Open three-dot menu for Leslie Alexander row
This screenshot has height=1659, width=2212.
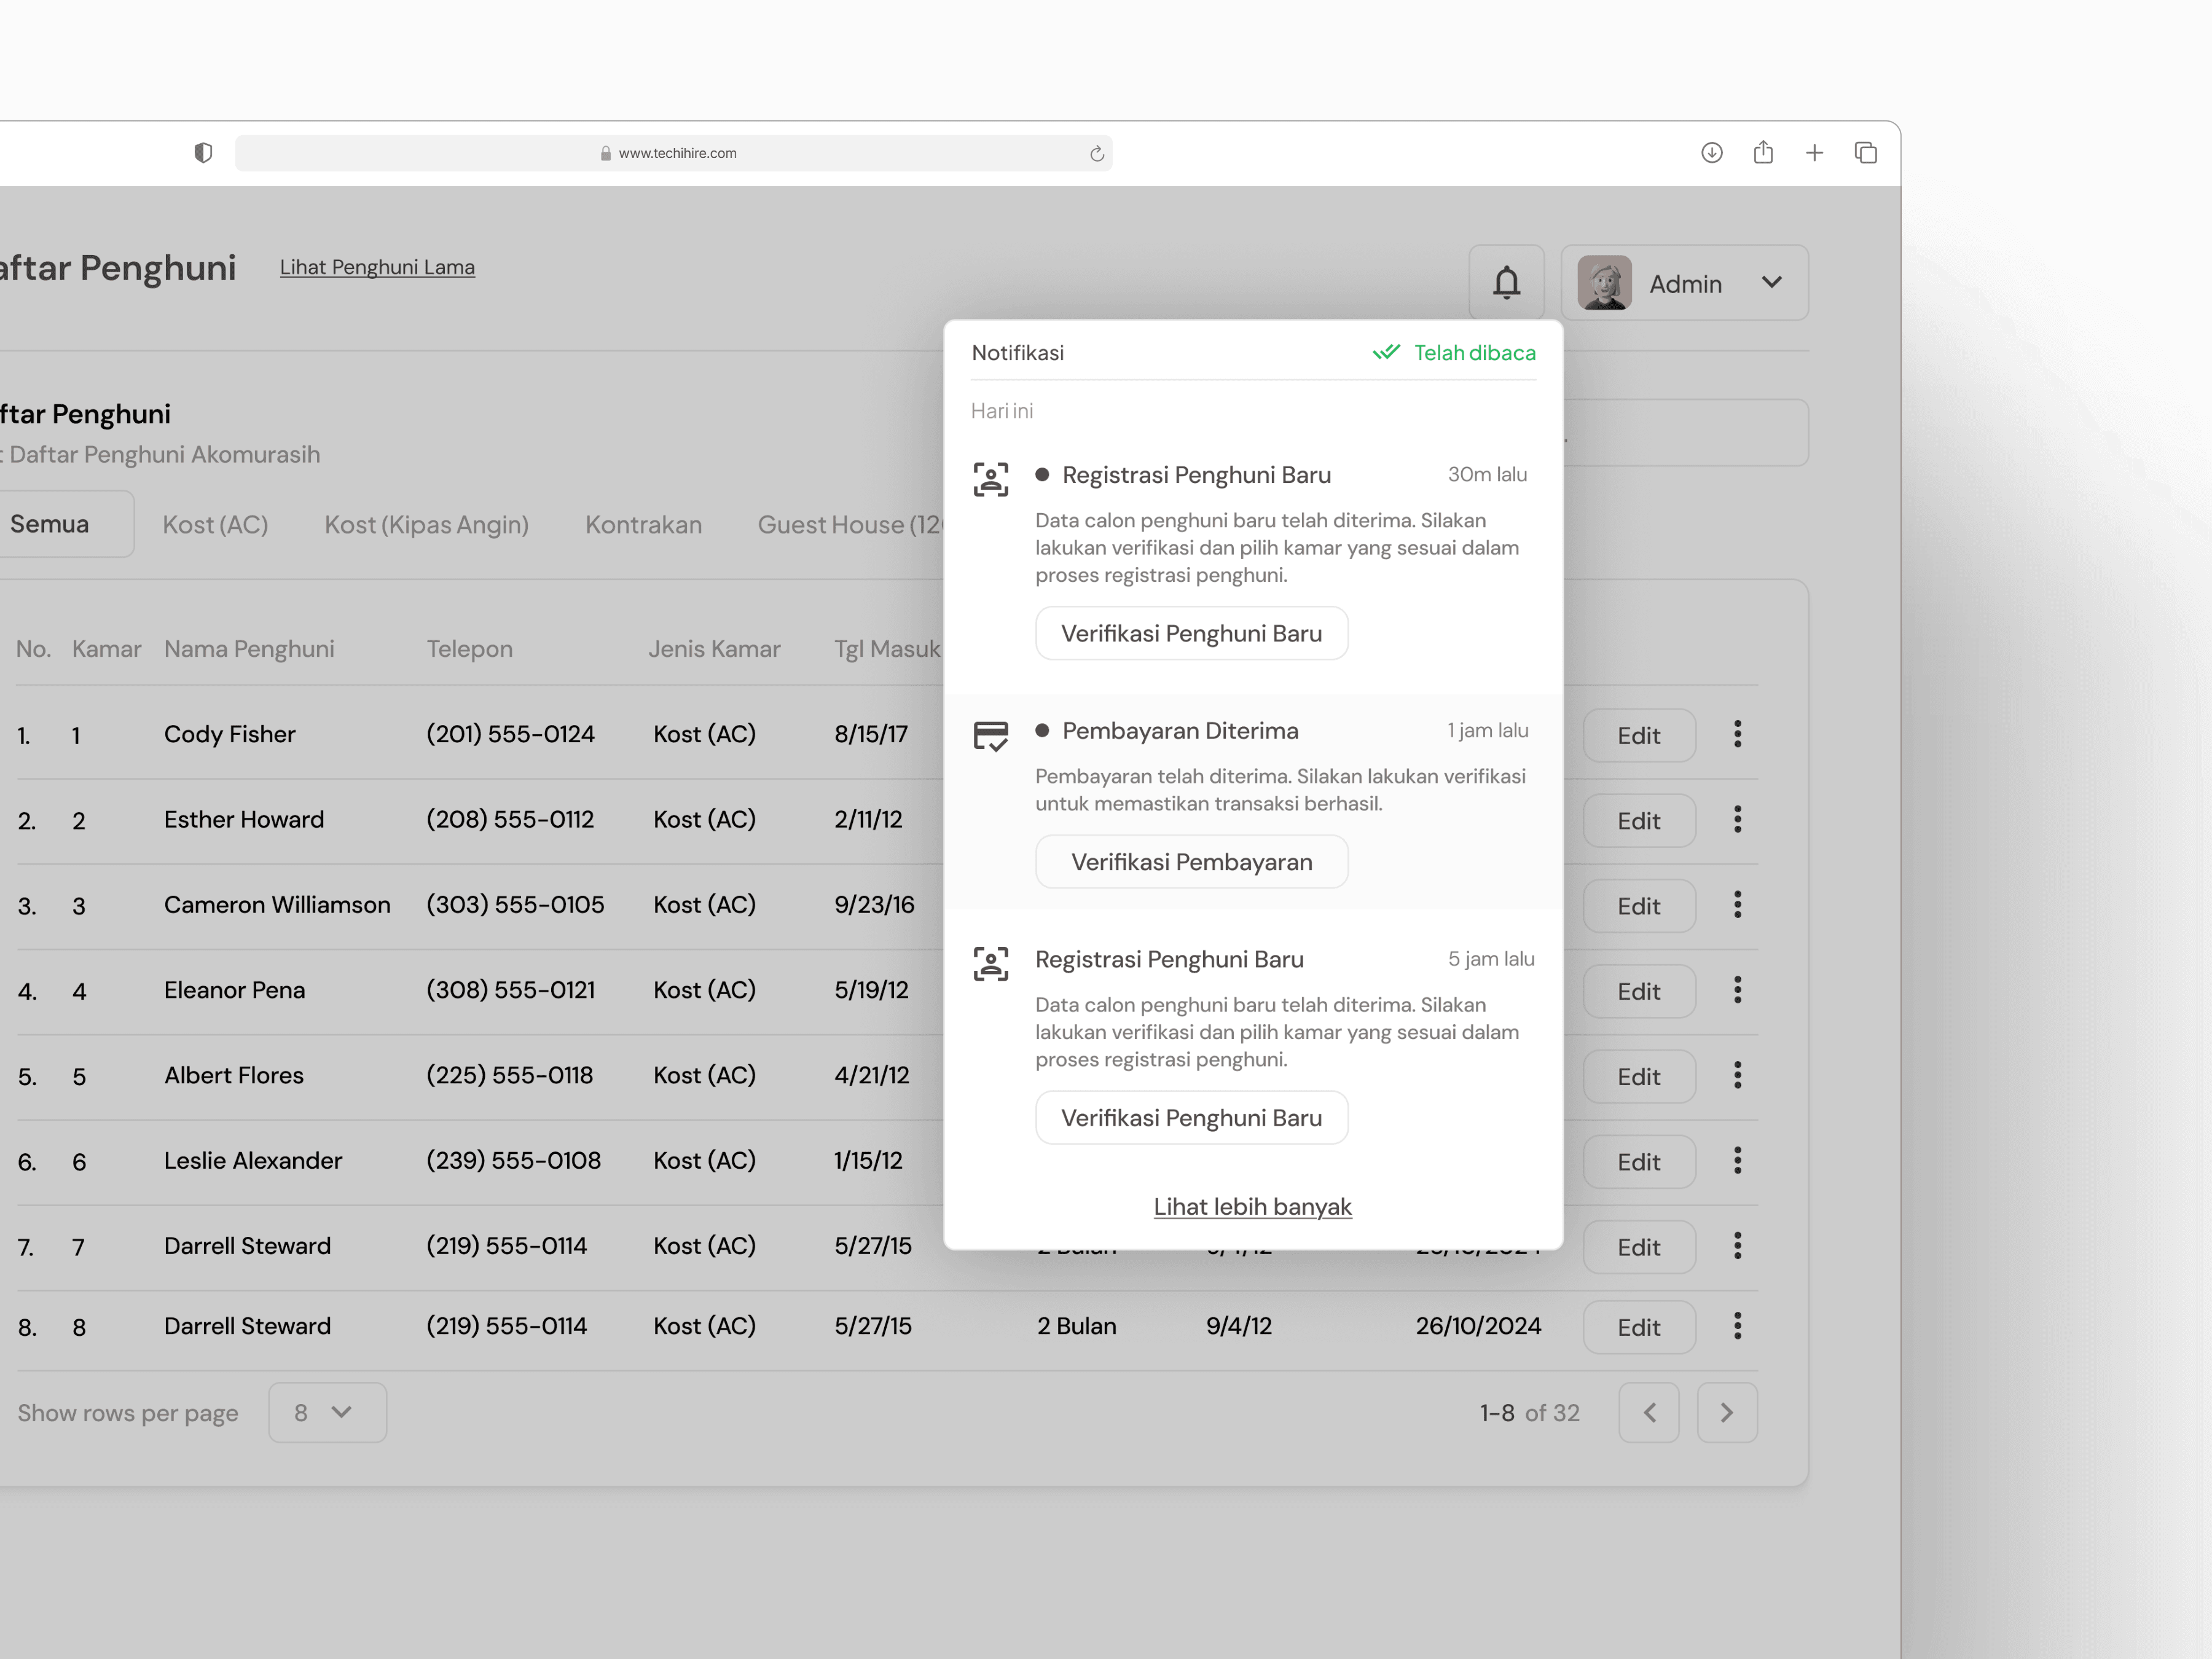point(1737,1161)
